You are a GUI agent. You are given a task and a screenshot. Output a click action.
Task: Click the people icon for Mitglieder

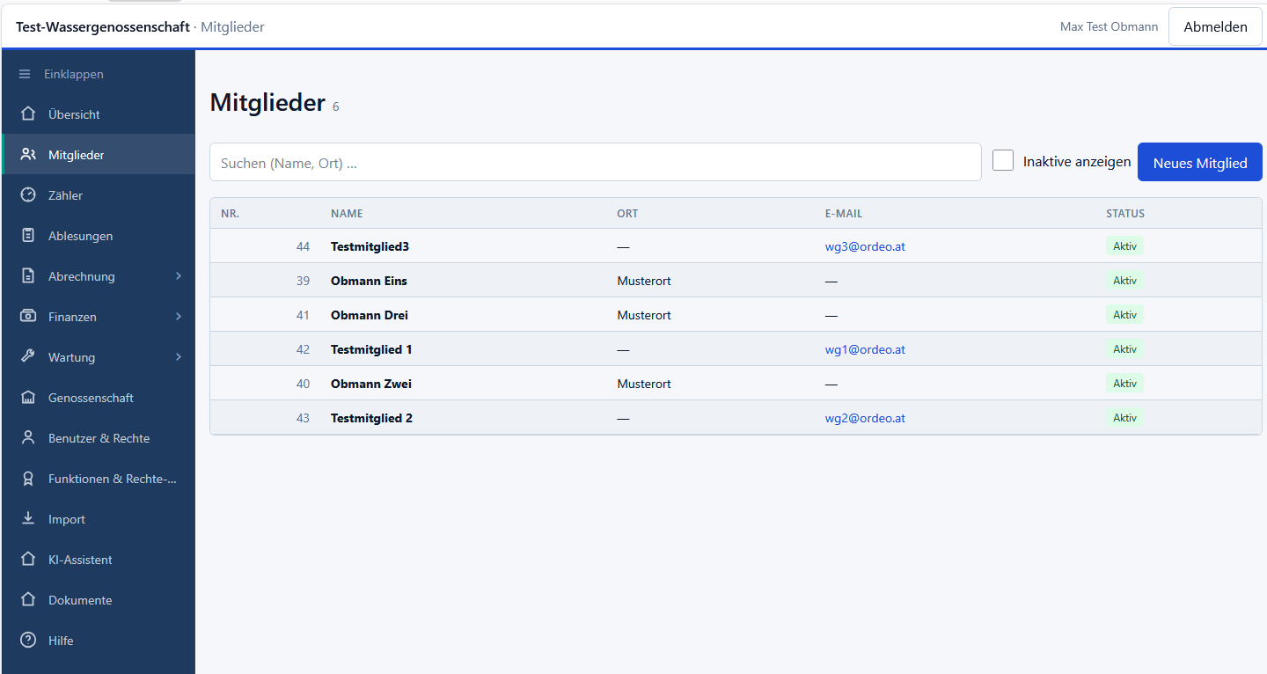pyautogui.click(x=28, y=155)
